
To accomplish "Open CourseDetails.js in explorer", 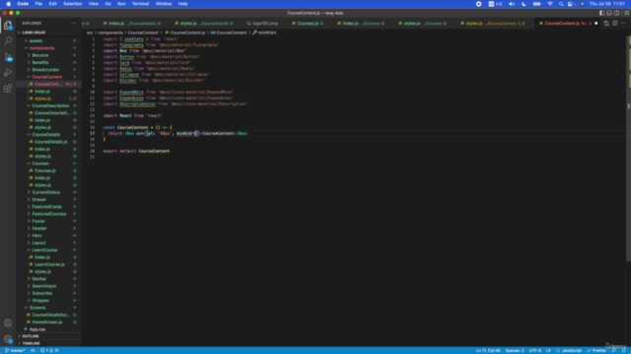I will coord(50,142).
